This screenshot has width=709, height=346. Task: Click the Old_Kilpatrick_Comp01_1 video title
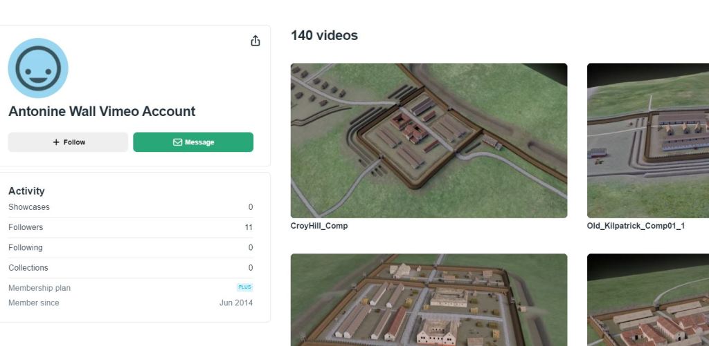click(636, 226)
